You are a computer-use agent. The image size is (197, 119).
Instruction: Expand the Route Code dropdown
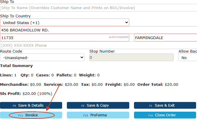click(x=42, y=58)
